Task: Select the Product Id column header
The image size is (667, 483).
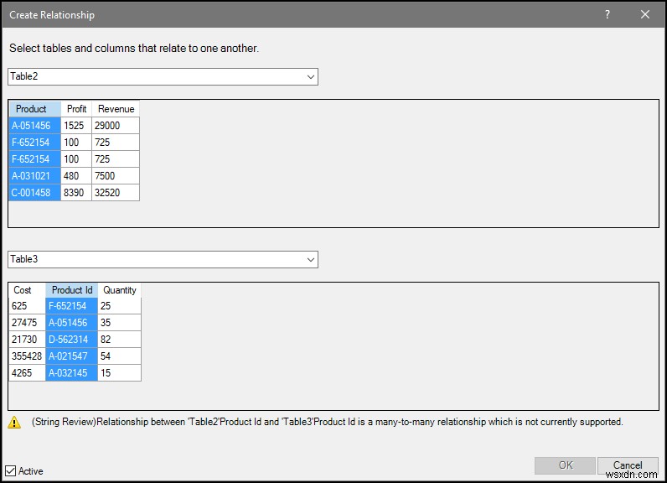Action: pyautogui.click(x=72, y=290)
